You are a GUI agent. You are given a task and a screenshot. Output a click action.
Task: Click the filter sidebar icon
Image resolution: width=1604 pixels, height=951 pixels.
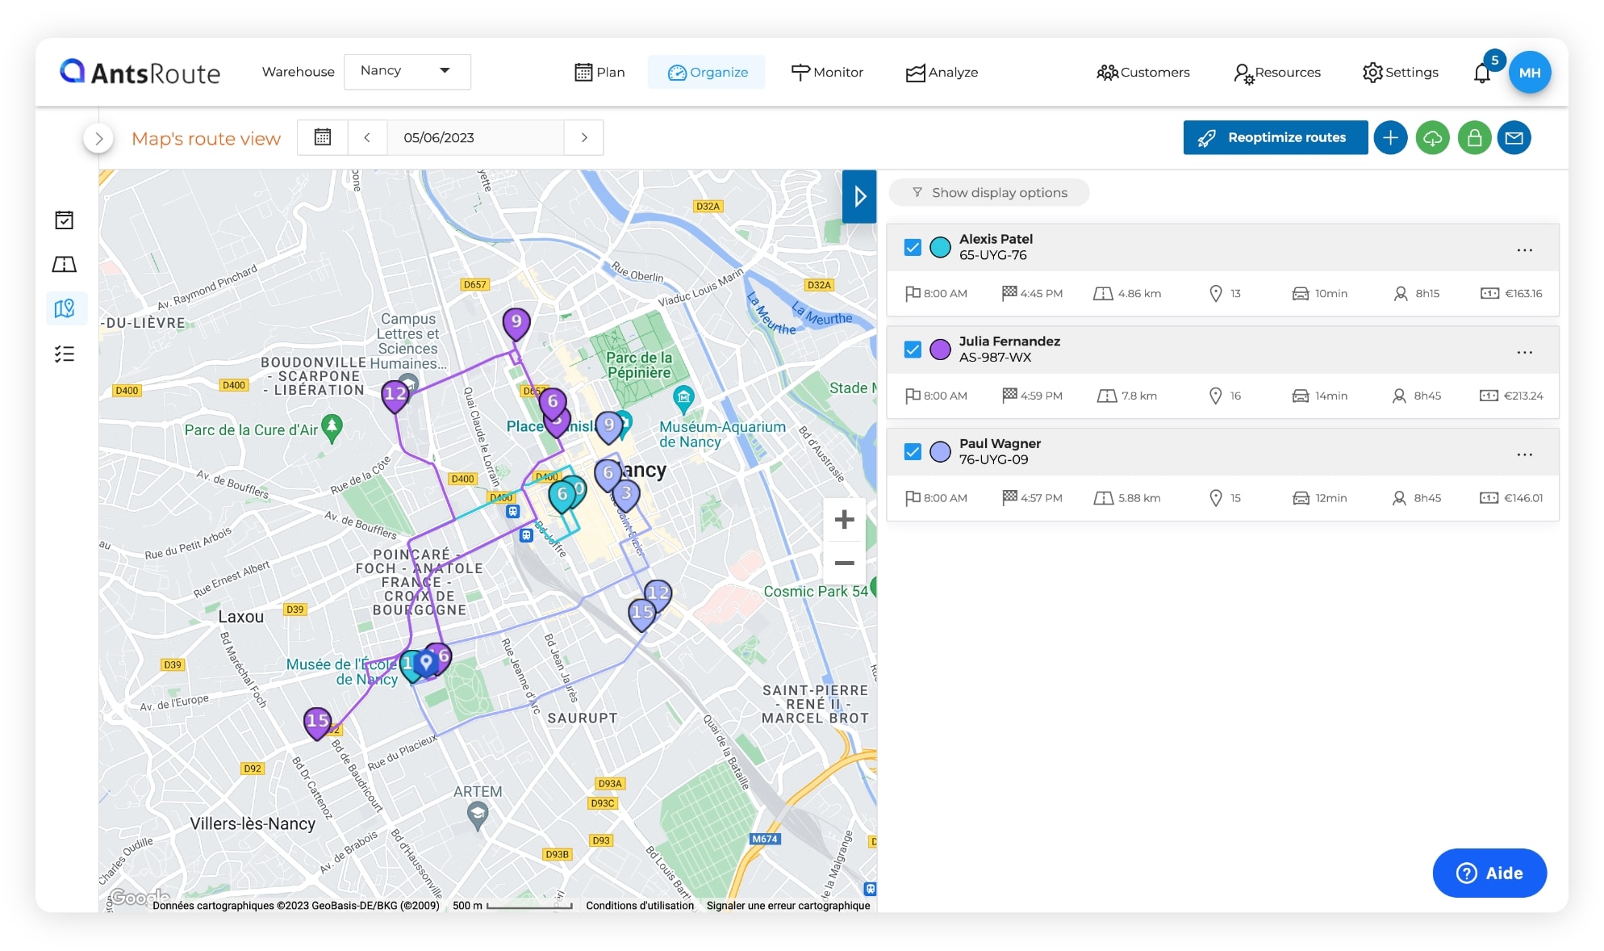tap(917, 192)
